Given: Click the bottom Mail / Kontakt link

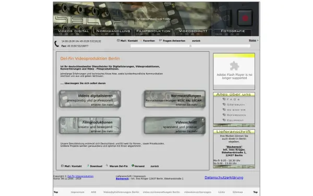Looking at the screenshot, I should (x=73, y=166).
